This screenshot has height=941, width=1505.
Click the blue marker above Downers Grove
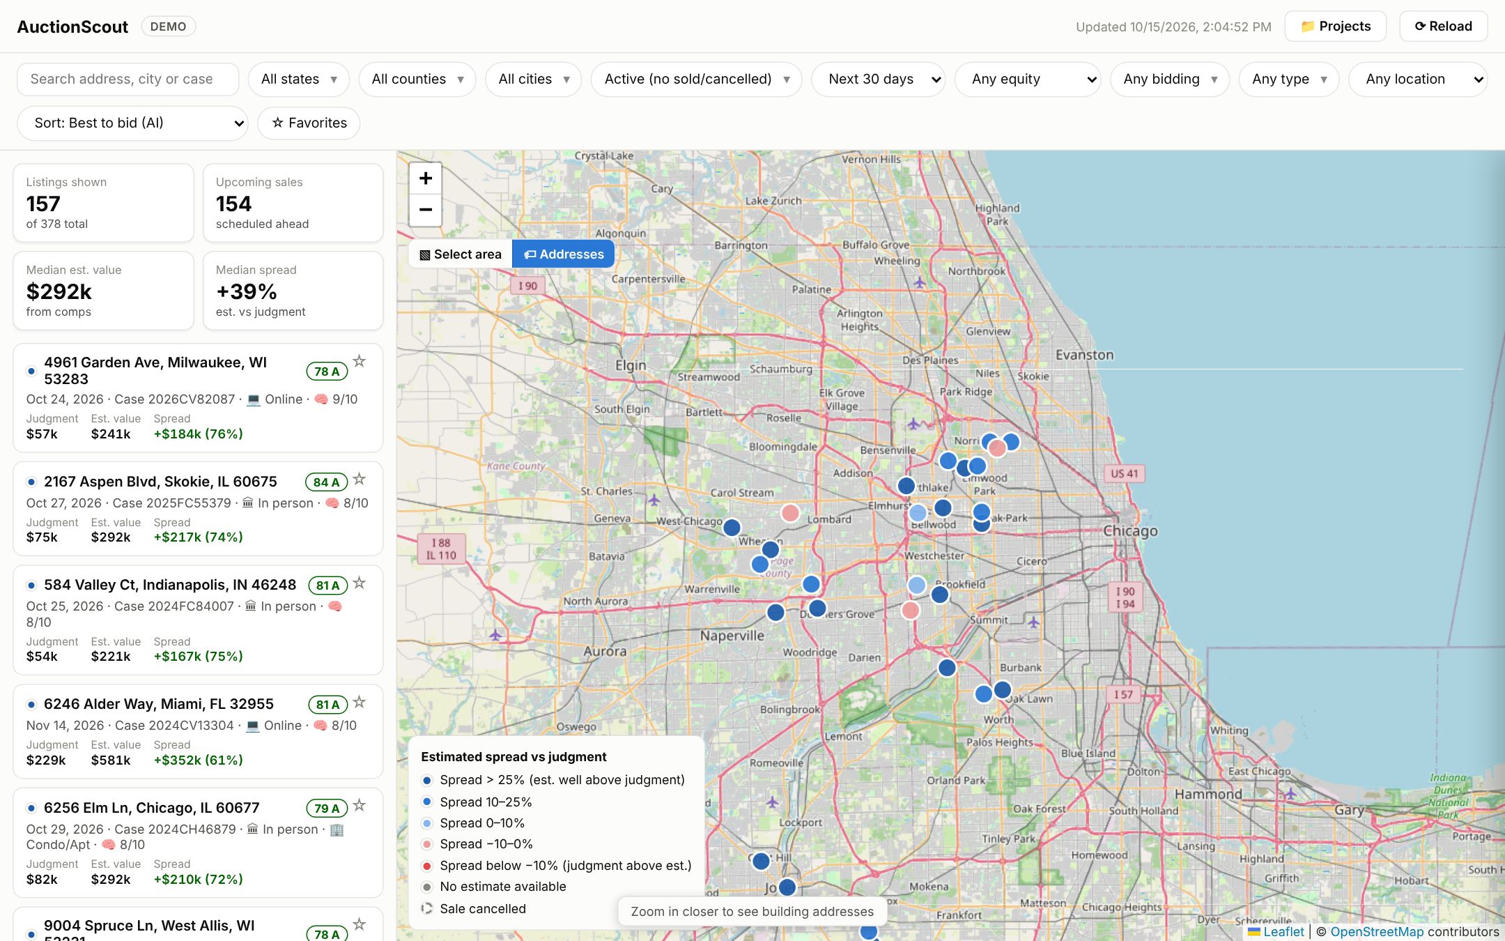(811, 584)
